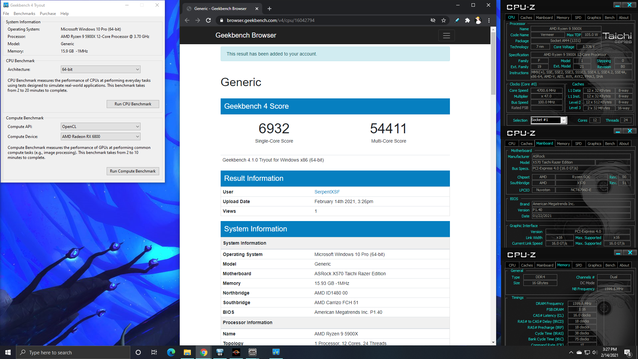Click the page's vertical scrollbar thumb

point(493,63)
